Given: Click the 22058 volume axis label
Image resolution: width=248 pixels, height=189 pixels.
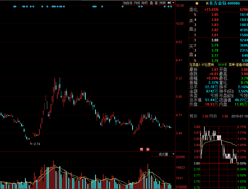Looking at the screenshot, I should tap(180, 157).
